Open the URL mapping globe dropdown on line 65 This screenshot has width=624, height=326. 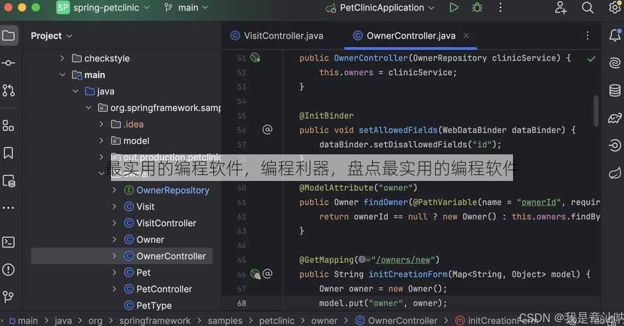364,260
